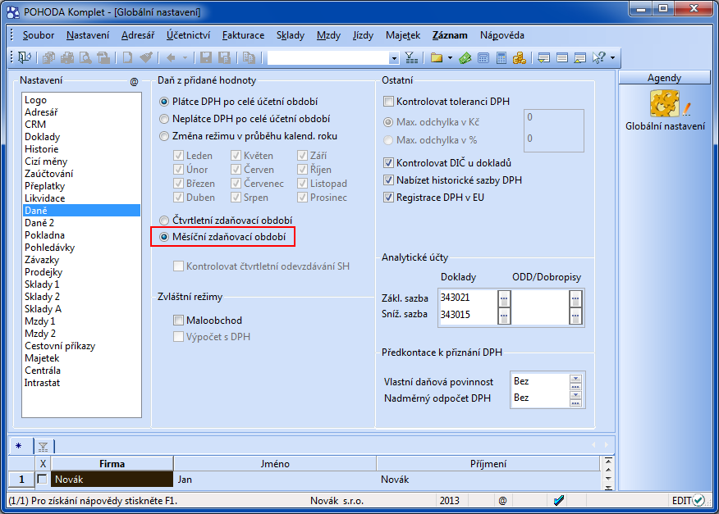Click the green banknote toolbar icon

(x=465, y=57)
